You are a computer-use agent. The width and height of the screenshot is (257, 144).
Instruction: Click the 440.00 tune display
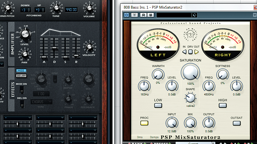[71, 10]
